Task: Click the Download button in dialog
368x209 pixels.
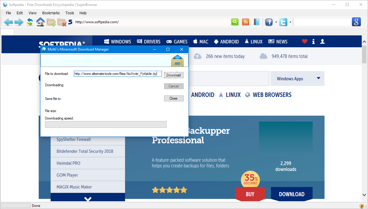Action: pyautogui.click(x=174, y=75)
